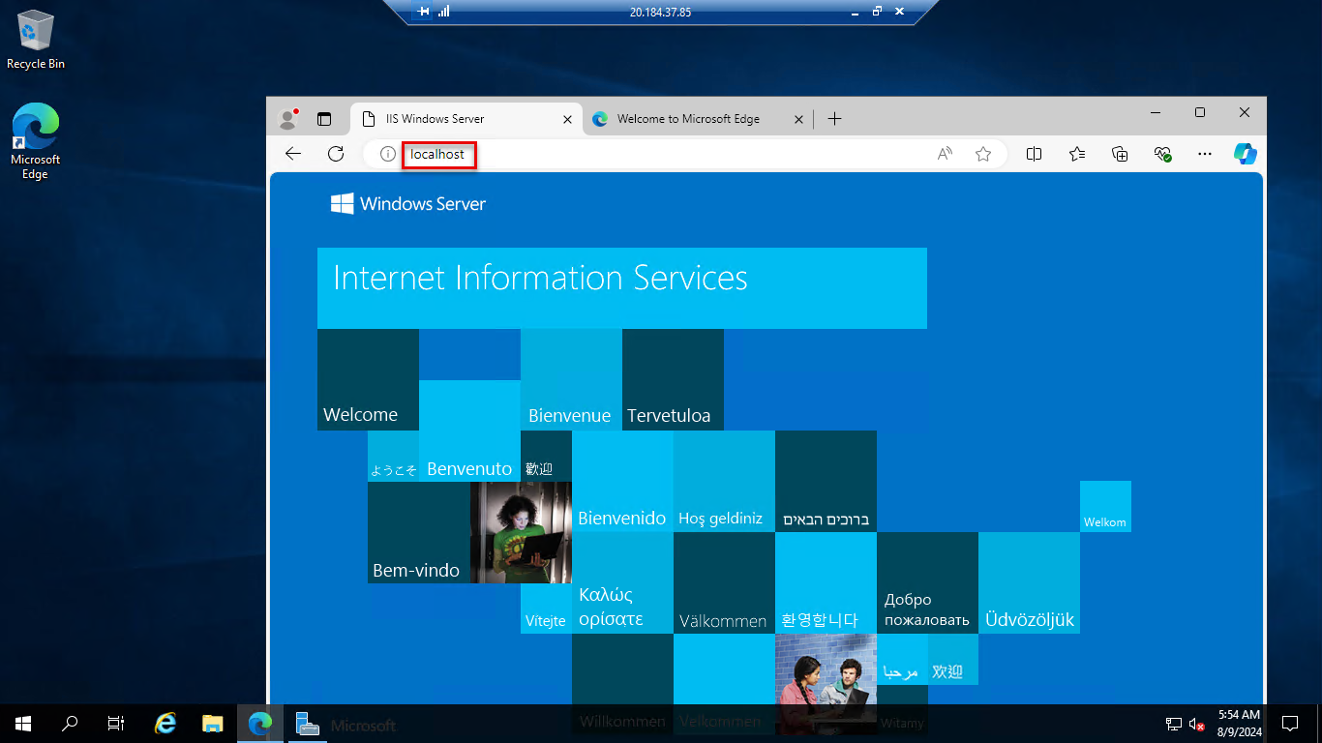This screenshot has height=743, width=1322.
Task: Open the Copilot sidebar icon
Action: [1246, 154]
